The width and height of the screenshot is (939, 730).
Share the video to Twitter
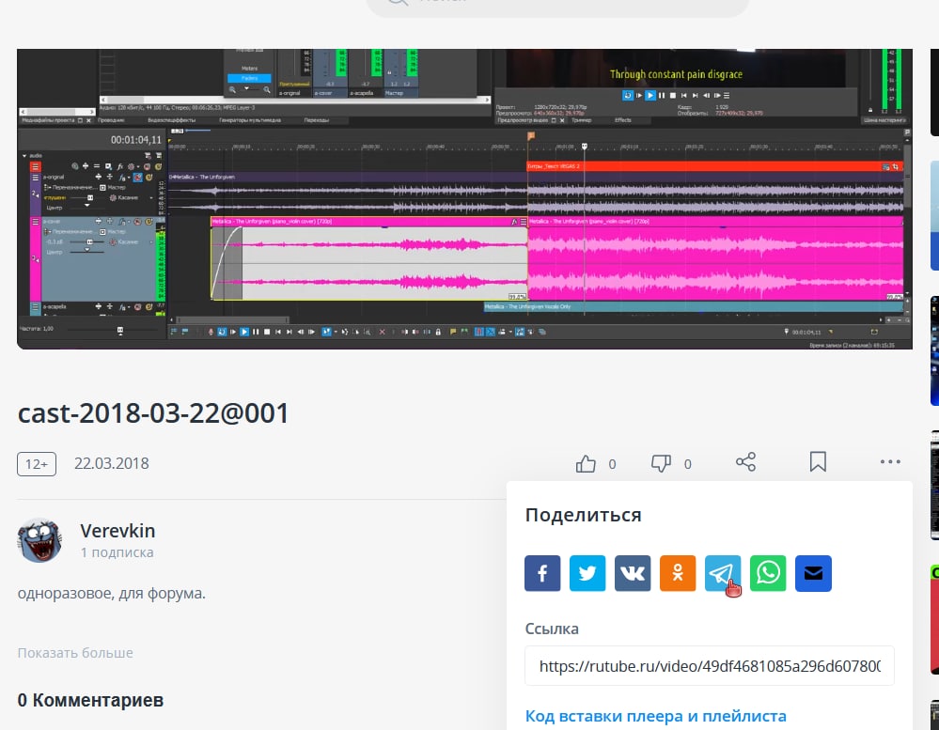[587, 573]
